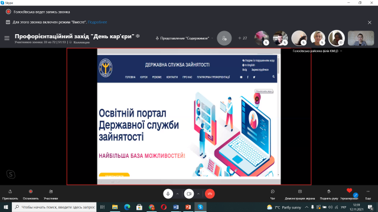This screenshot has width=378, height=212.
Task: Mute the microphone
Action: tap(168, 194)
